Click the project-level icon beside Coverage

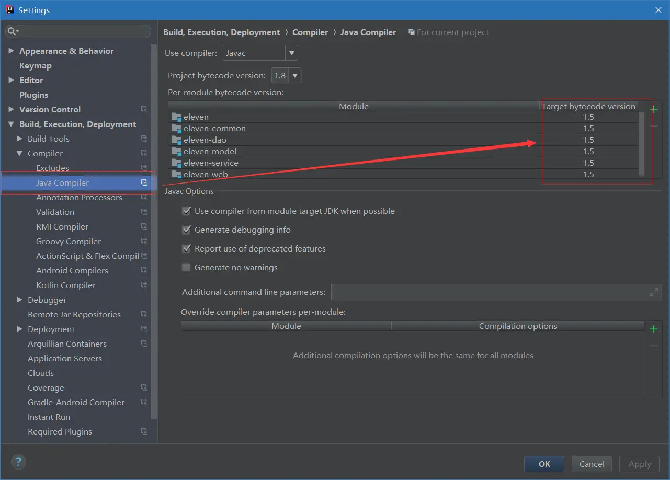tap(144, 388)
